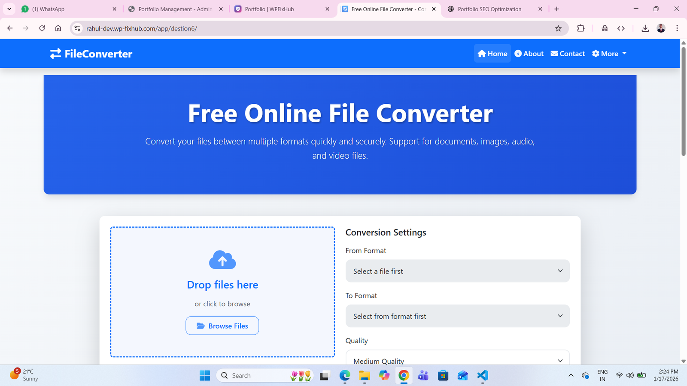Click the Chrome profile avatar icon
This screenshot has width=687, height=386.
661,28
